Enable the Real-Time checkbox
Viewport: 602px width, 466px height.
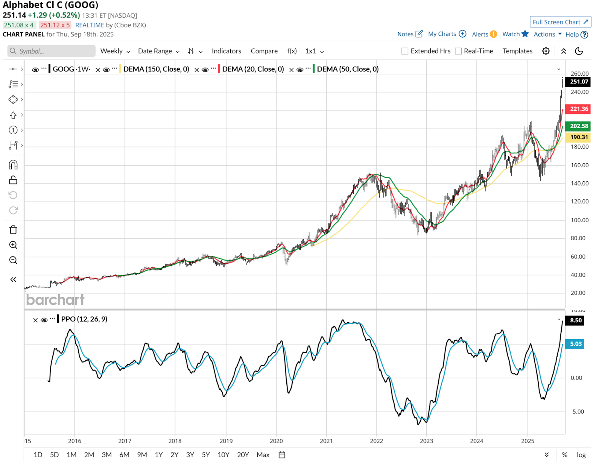pyautogui.click(x=458, y=51)
